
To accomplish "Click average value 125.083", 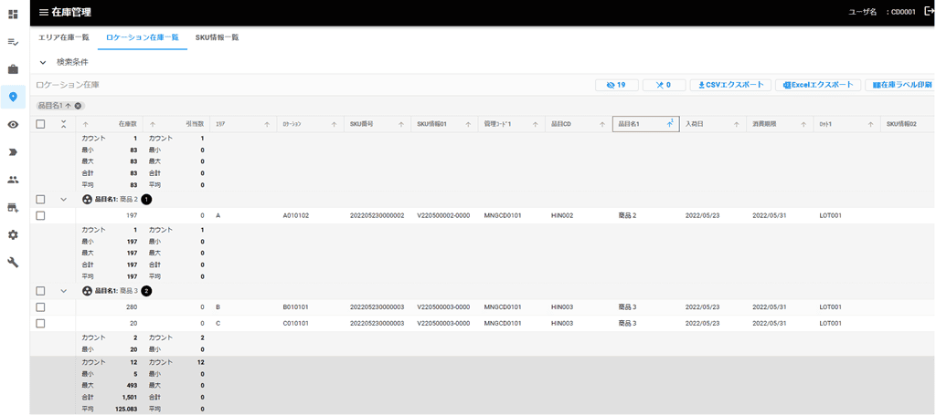I will tap(126, 409).
